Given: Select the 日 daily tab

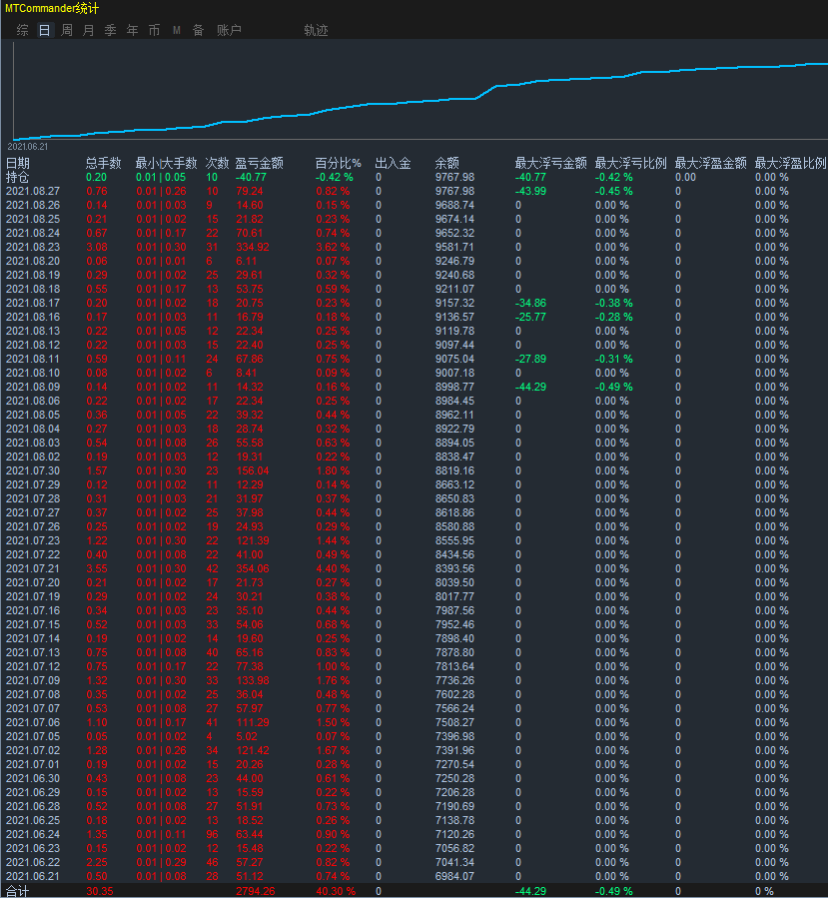Looking at the screenshot, I should point(44,30).
